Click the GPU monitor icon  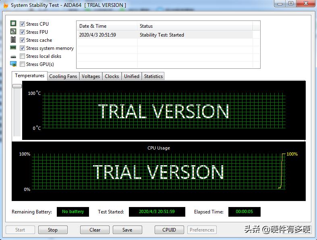click(13, 64)
